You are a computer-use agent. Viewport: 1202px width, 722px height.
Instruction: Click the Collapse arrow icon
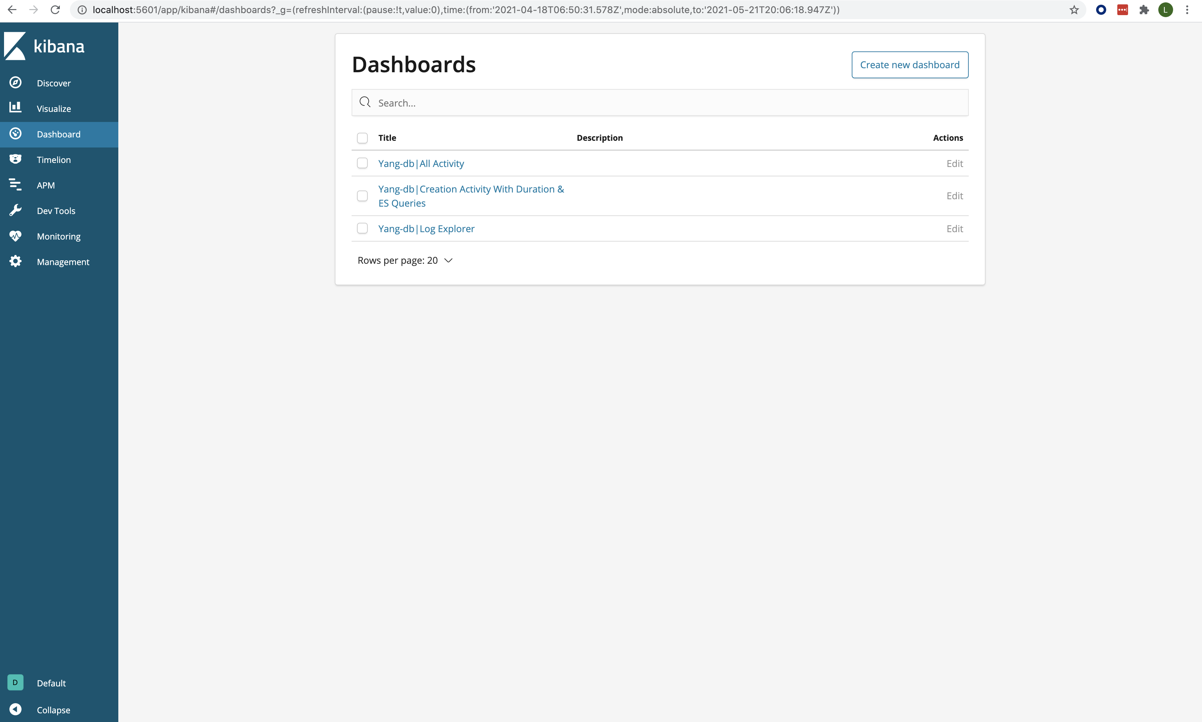(x=15, y=710)
